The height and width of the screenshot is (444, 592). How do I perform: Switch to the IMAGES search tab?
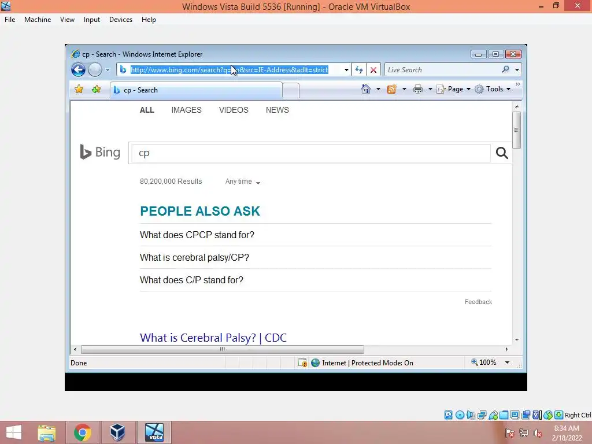click(x=187, y=110)
